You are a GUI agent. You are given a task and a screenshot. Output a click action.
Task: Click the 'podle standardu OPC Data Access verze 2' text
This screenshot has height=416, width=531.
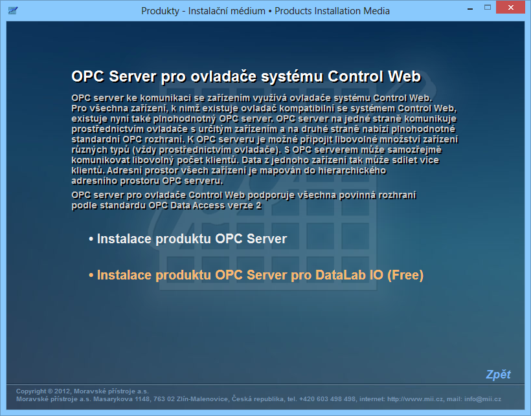[166, 205]
